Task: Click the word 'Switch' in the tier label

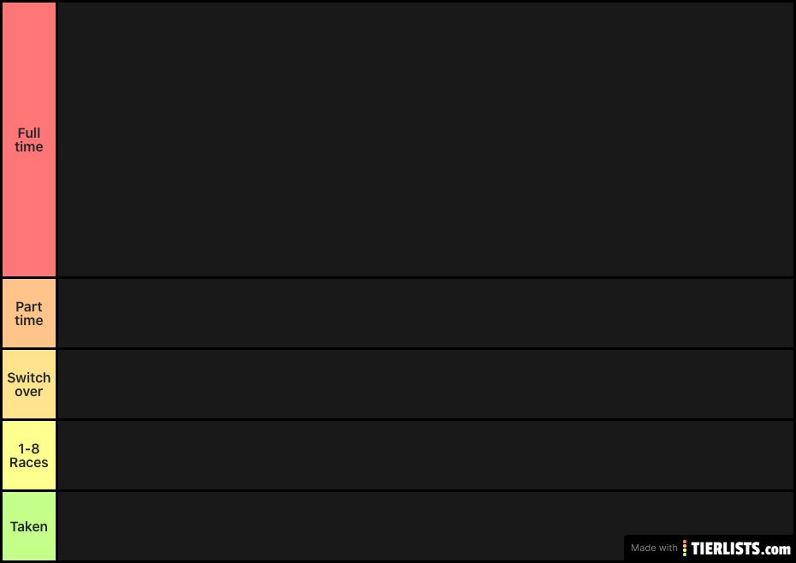Action: pos(29,377)
